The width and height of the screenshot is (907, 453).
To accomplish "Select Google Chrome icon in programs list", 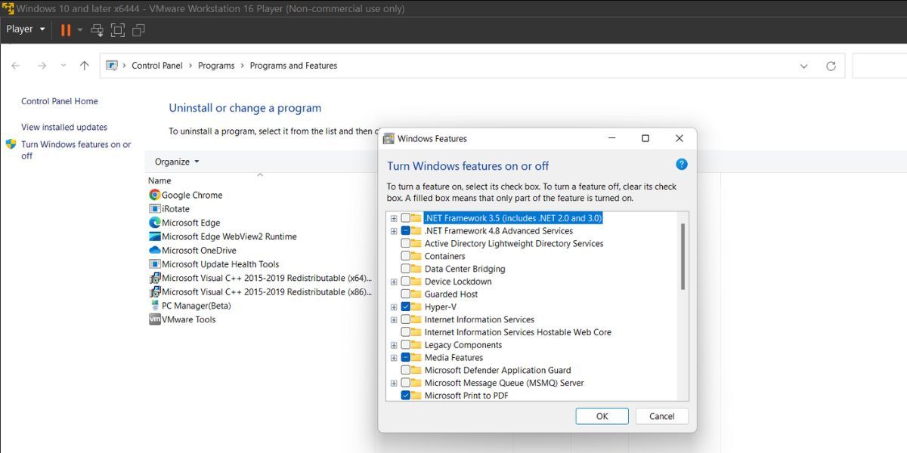I will [x=155, y=195].
